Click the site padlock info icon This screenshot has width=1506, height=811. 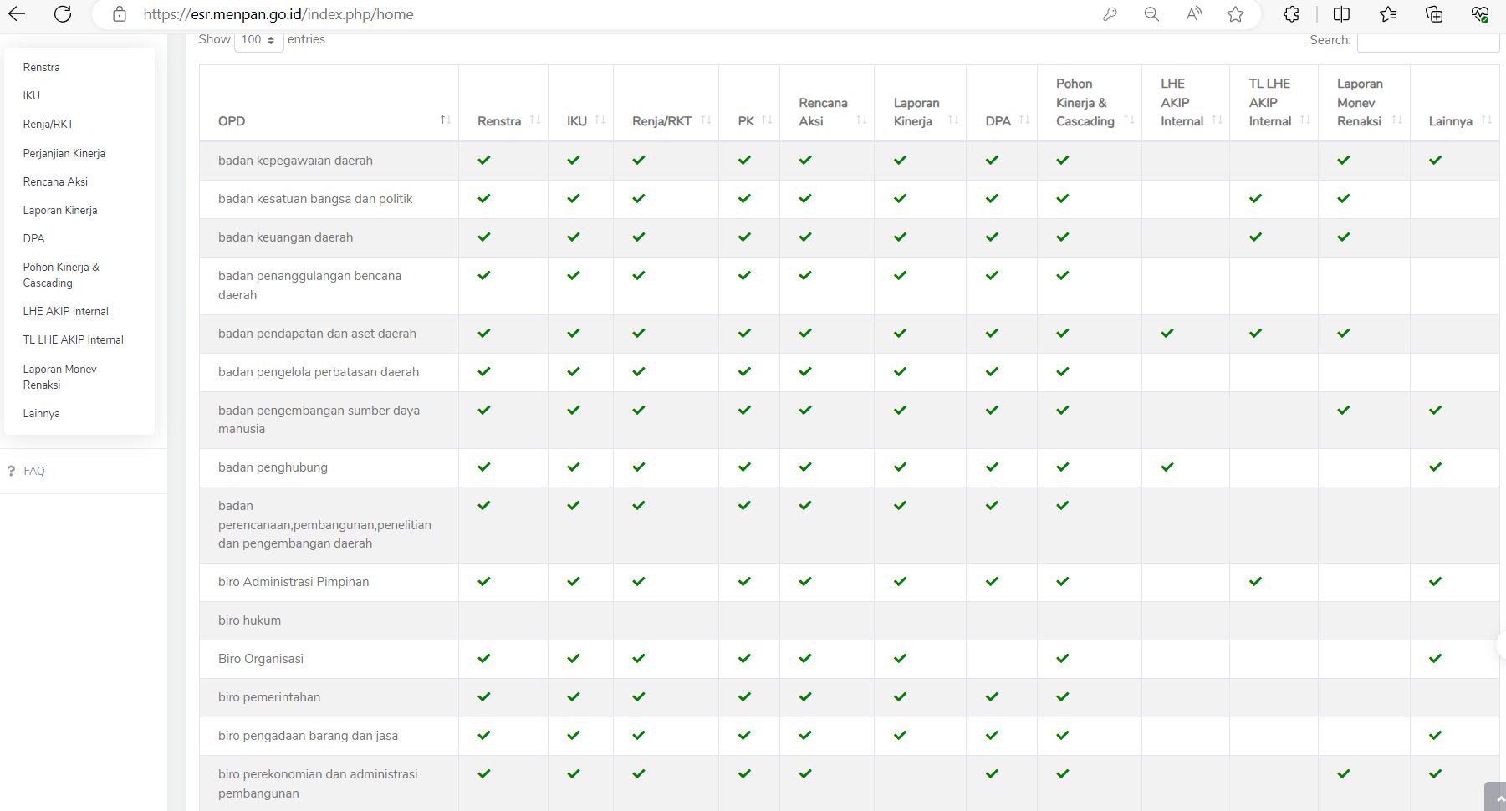(120, 14)
